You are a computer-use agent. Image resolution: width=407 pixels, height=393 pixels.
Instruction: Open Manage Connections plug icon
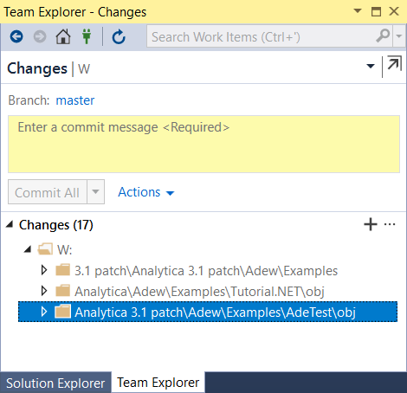[x=87, y=36]
